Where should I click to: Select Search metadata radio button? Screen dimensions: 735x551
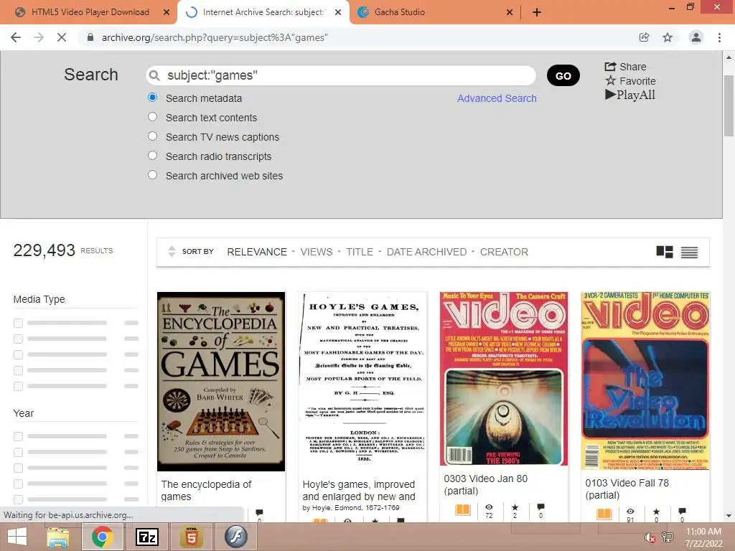152,98
